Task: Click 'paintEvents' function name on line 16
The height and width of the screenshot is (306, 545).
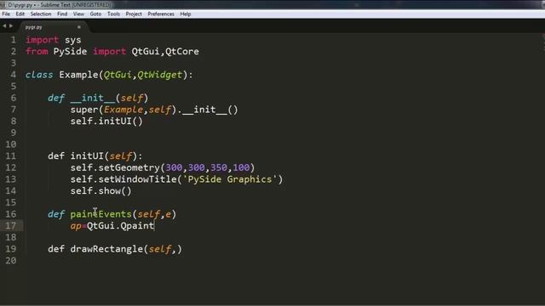Action: click(x=100, y=214)
